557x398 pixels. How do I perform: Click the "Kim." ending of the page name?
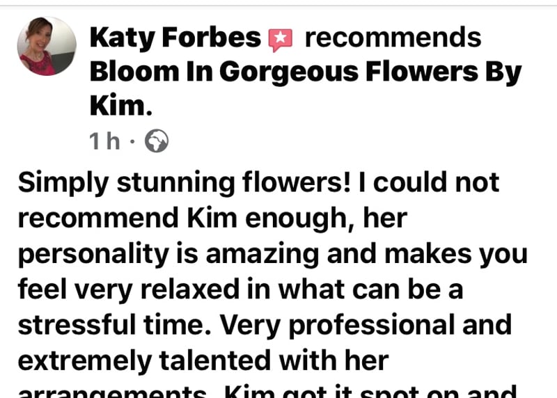click(x=121, y=106)
